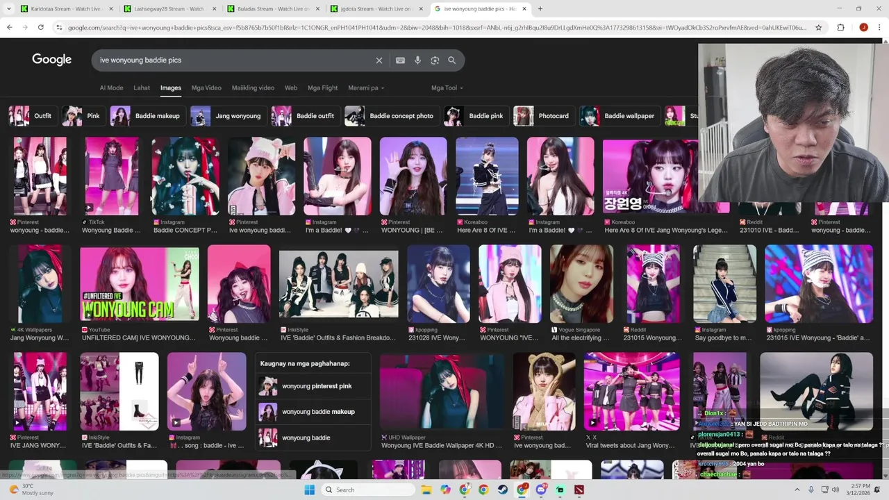Open Steam from the taskbar
The height and width of the screenshot is (500, 889).
tap(503, 490)
